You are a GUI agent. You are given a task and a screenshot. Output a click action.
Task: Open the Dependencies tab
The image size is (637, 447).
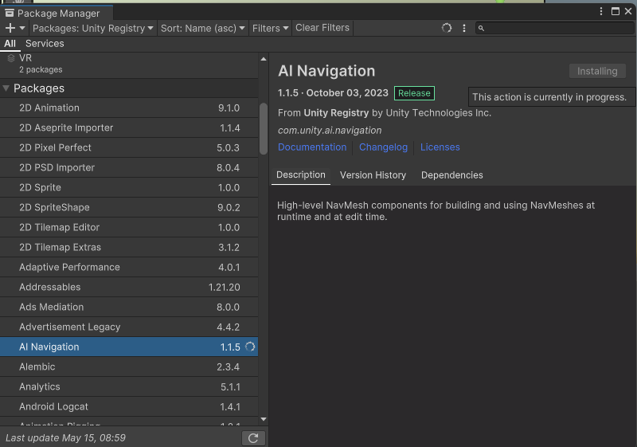click(451, 175)
